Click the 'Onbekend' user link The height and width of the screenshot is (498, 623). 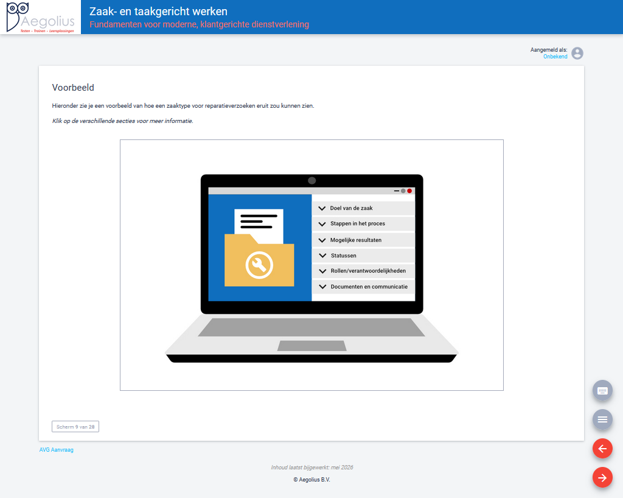pyautogui.click(x=555, y=57)
